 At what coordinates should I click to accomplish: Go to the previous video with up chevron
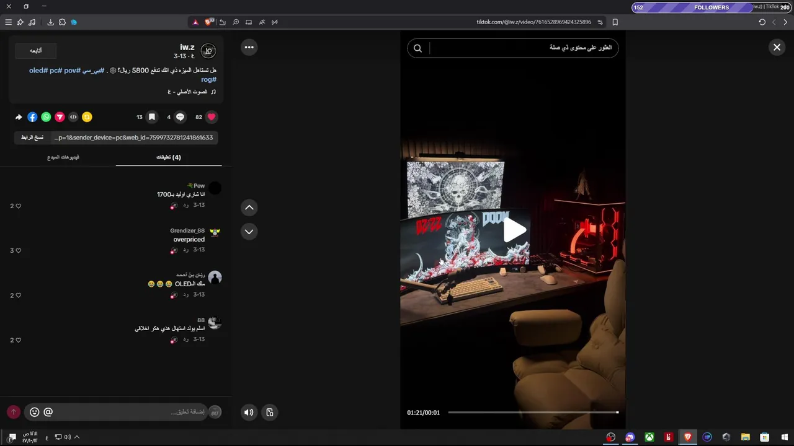click(249, 208)
